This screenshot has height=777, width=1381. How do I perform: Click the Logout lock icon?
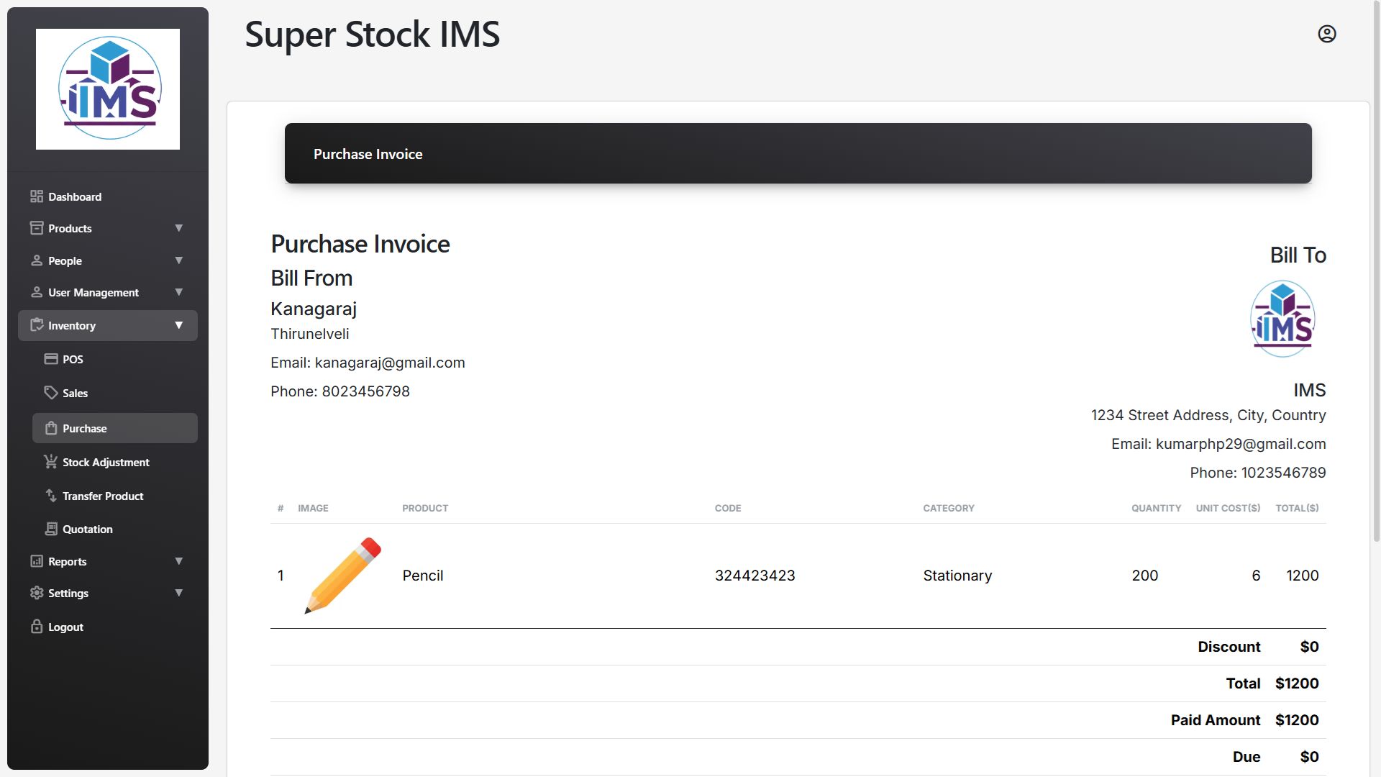pyautogui.click(x=37, y=627)
